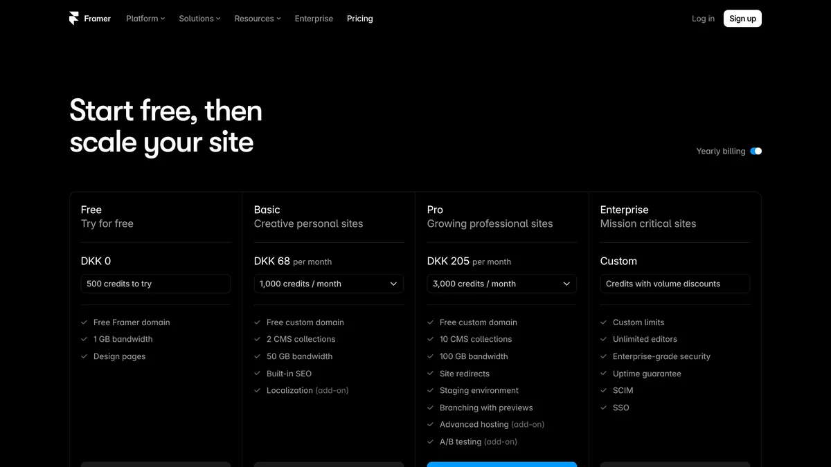Open the Platform menu
The width and height of the screenshot is (831, 467).
[x=145, y=19]
